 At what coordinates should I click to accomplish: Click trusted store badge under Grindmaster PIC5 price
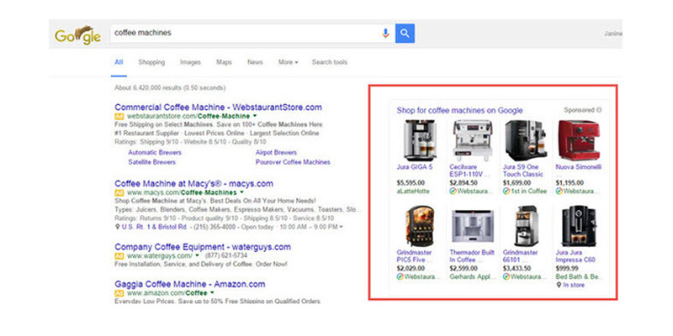pyautogui.click(x=400, y=276)
